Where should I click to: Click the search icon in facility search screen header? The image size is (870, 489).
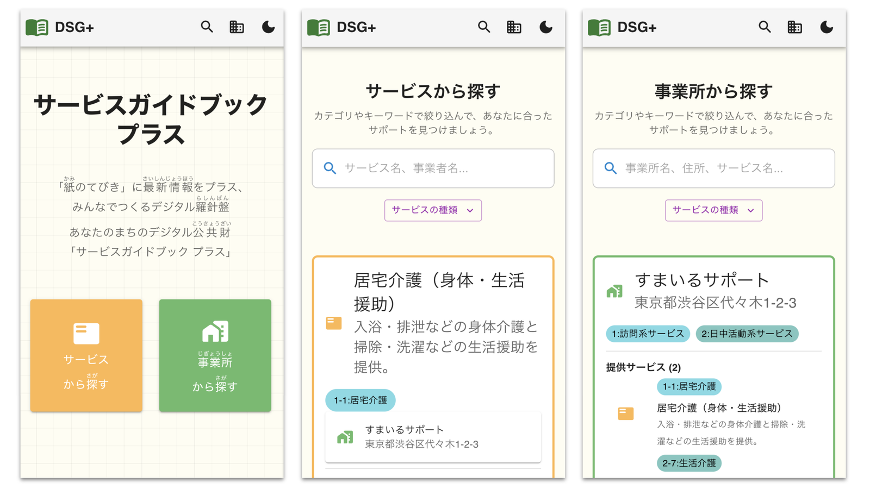click(765, 27)
